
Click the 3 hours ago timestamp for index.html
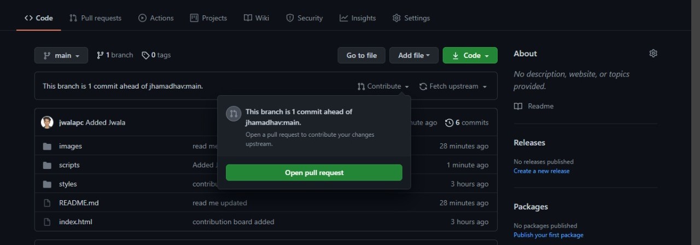click(470, 221)
